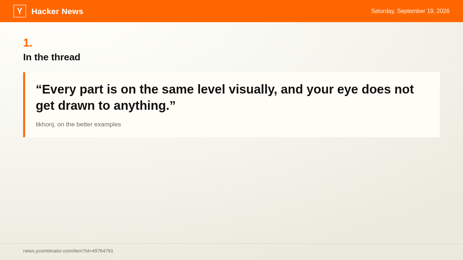This screenshot has height=260, width=463.
Task: Open the Hacker News title link
Action: click(x=57, y=11)
